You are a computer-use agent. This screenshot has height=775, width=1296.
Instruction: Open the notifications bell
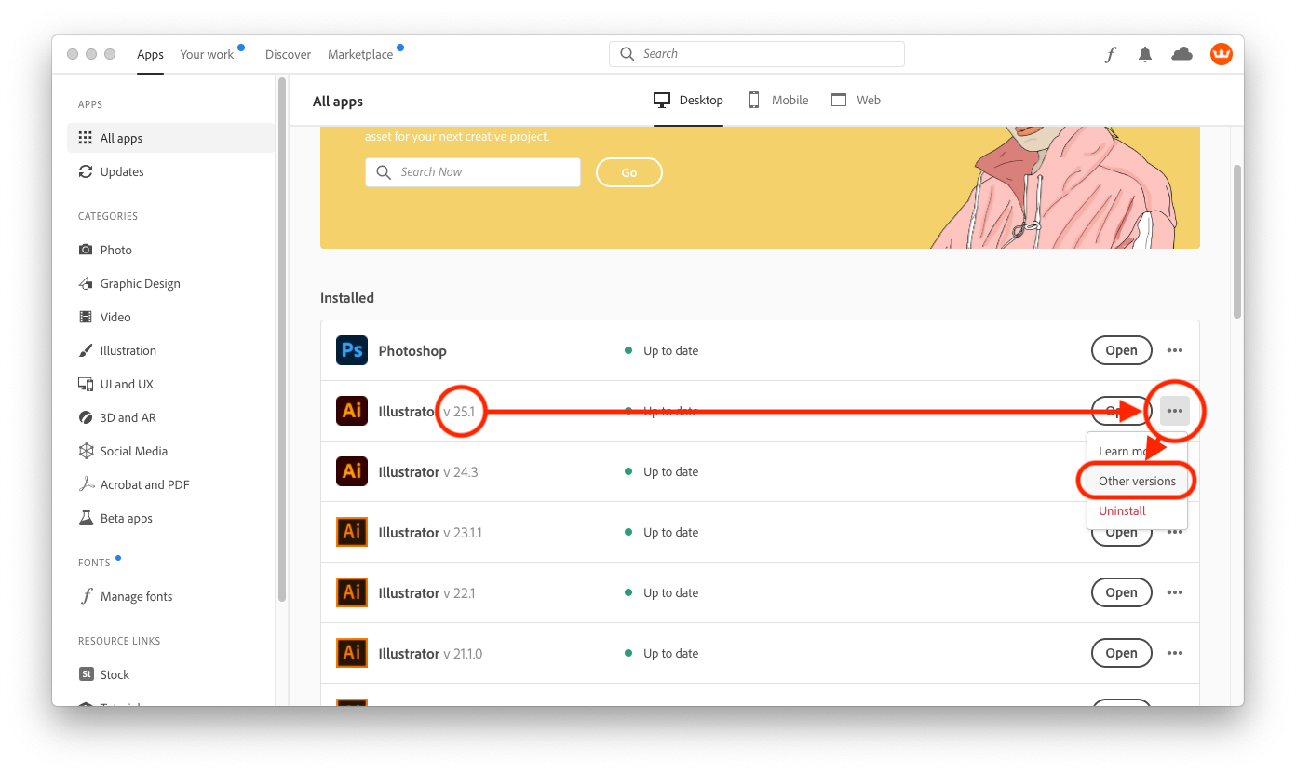(x=1145, y=55)
